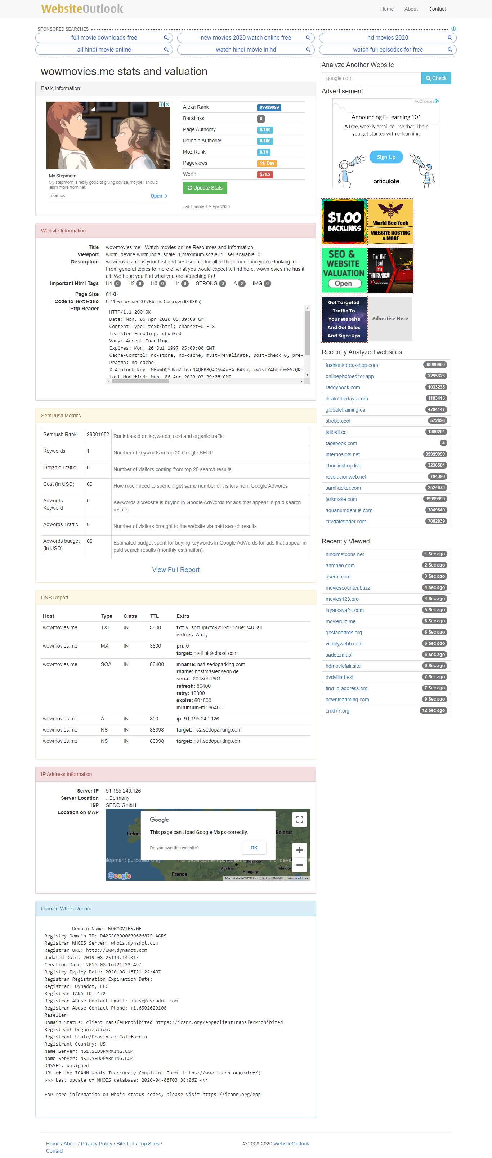Open dealofthedays.com link
The height and width of the screenshot is (1158, 492).
[346, 399]
